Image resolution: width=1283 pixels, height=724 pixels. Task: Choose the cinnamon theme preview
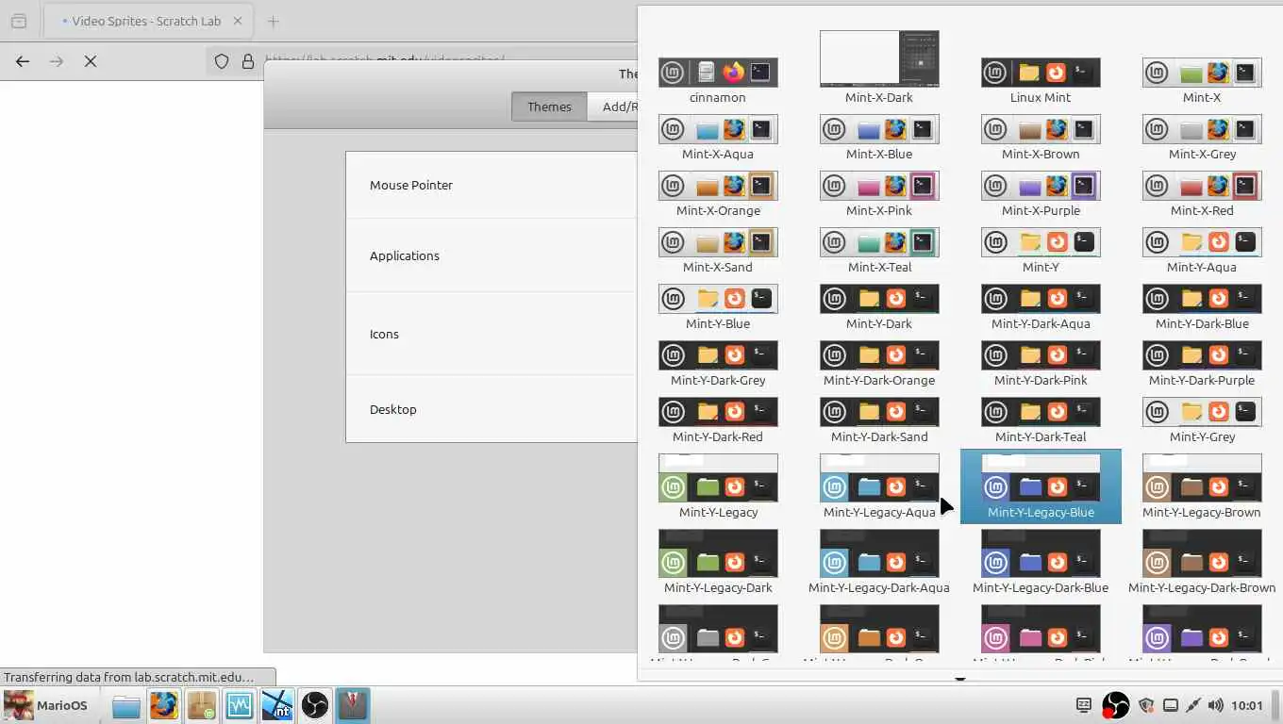718,73
